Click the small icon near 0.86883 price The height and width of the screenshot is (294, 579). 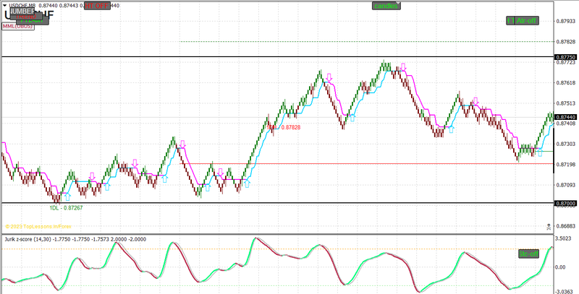click(549, 227)
